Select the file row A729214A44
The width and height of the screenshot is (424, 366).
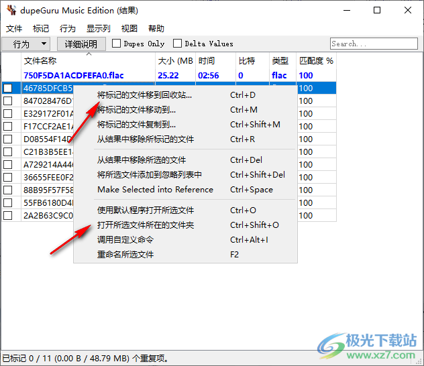tap(48, 164)
